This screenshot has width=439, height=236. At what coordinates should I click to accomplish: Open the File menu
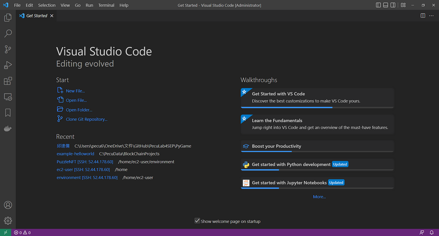[17, 5]
